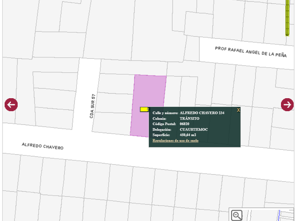The width and height of the screenshot is (295, 221).
Task: Click the green zoom level slider
Action: click(287, 18)
